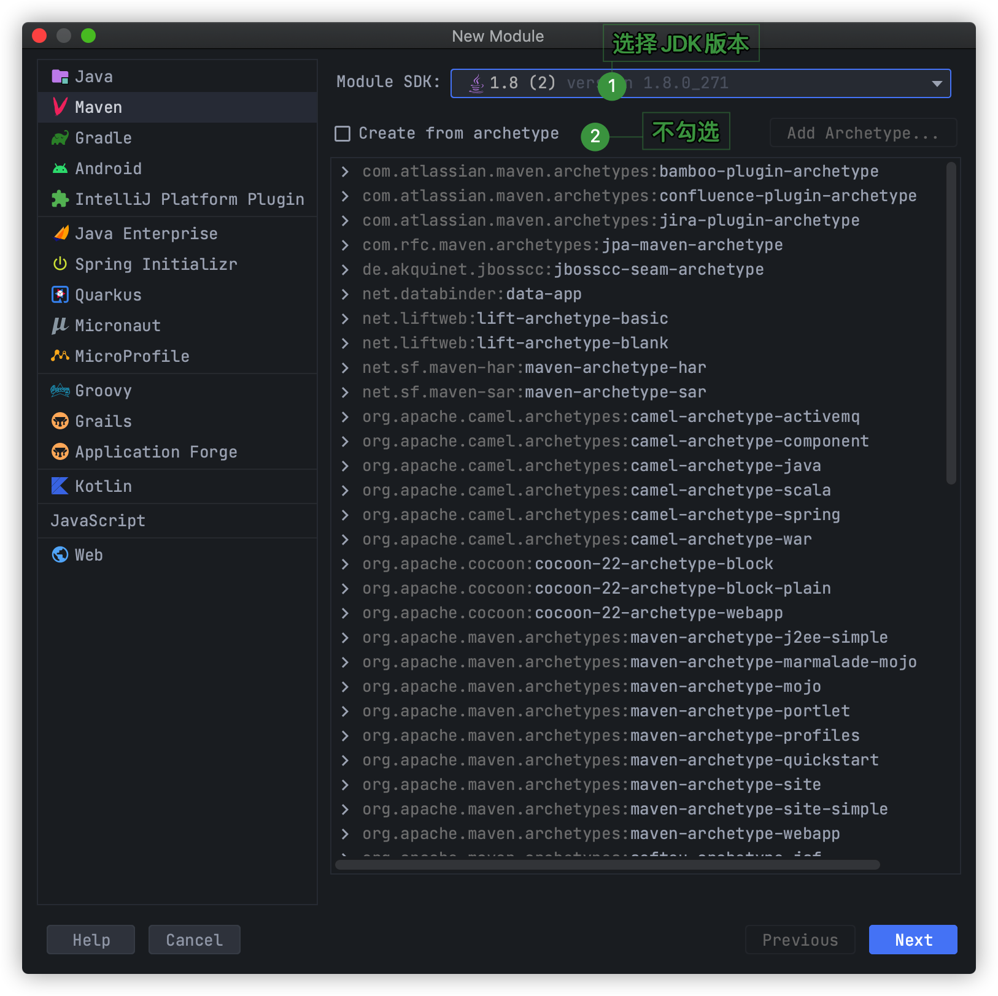This screenshot has height=996, width=998.
Task: Select camel-archetype-component row
Action: pyautogui.click(x=638, y=442)
